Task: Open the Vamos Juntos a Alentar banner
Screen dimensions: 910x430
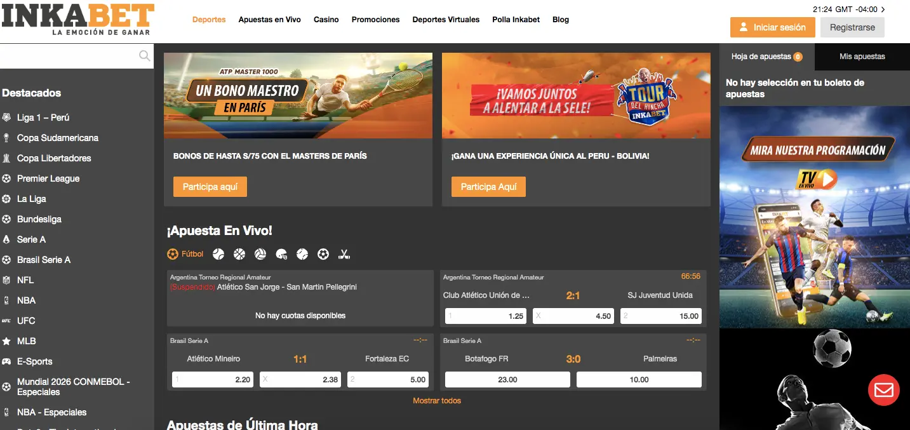Action: [576, 95]
